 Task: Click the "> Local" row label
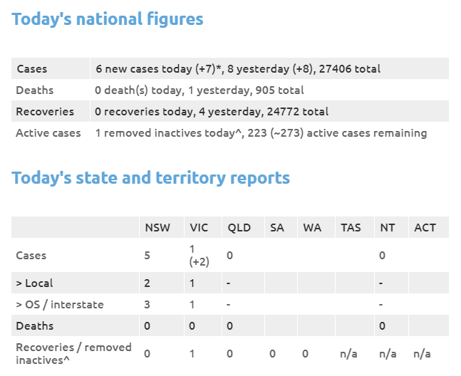tap(34, 283)
